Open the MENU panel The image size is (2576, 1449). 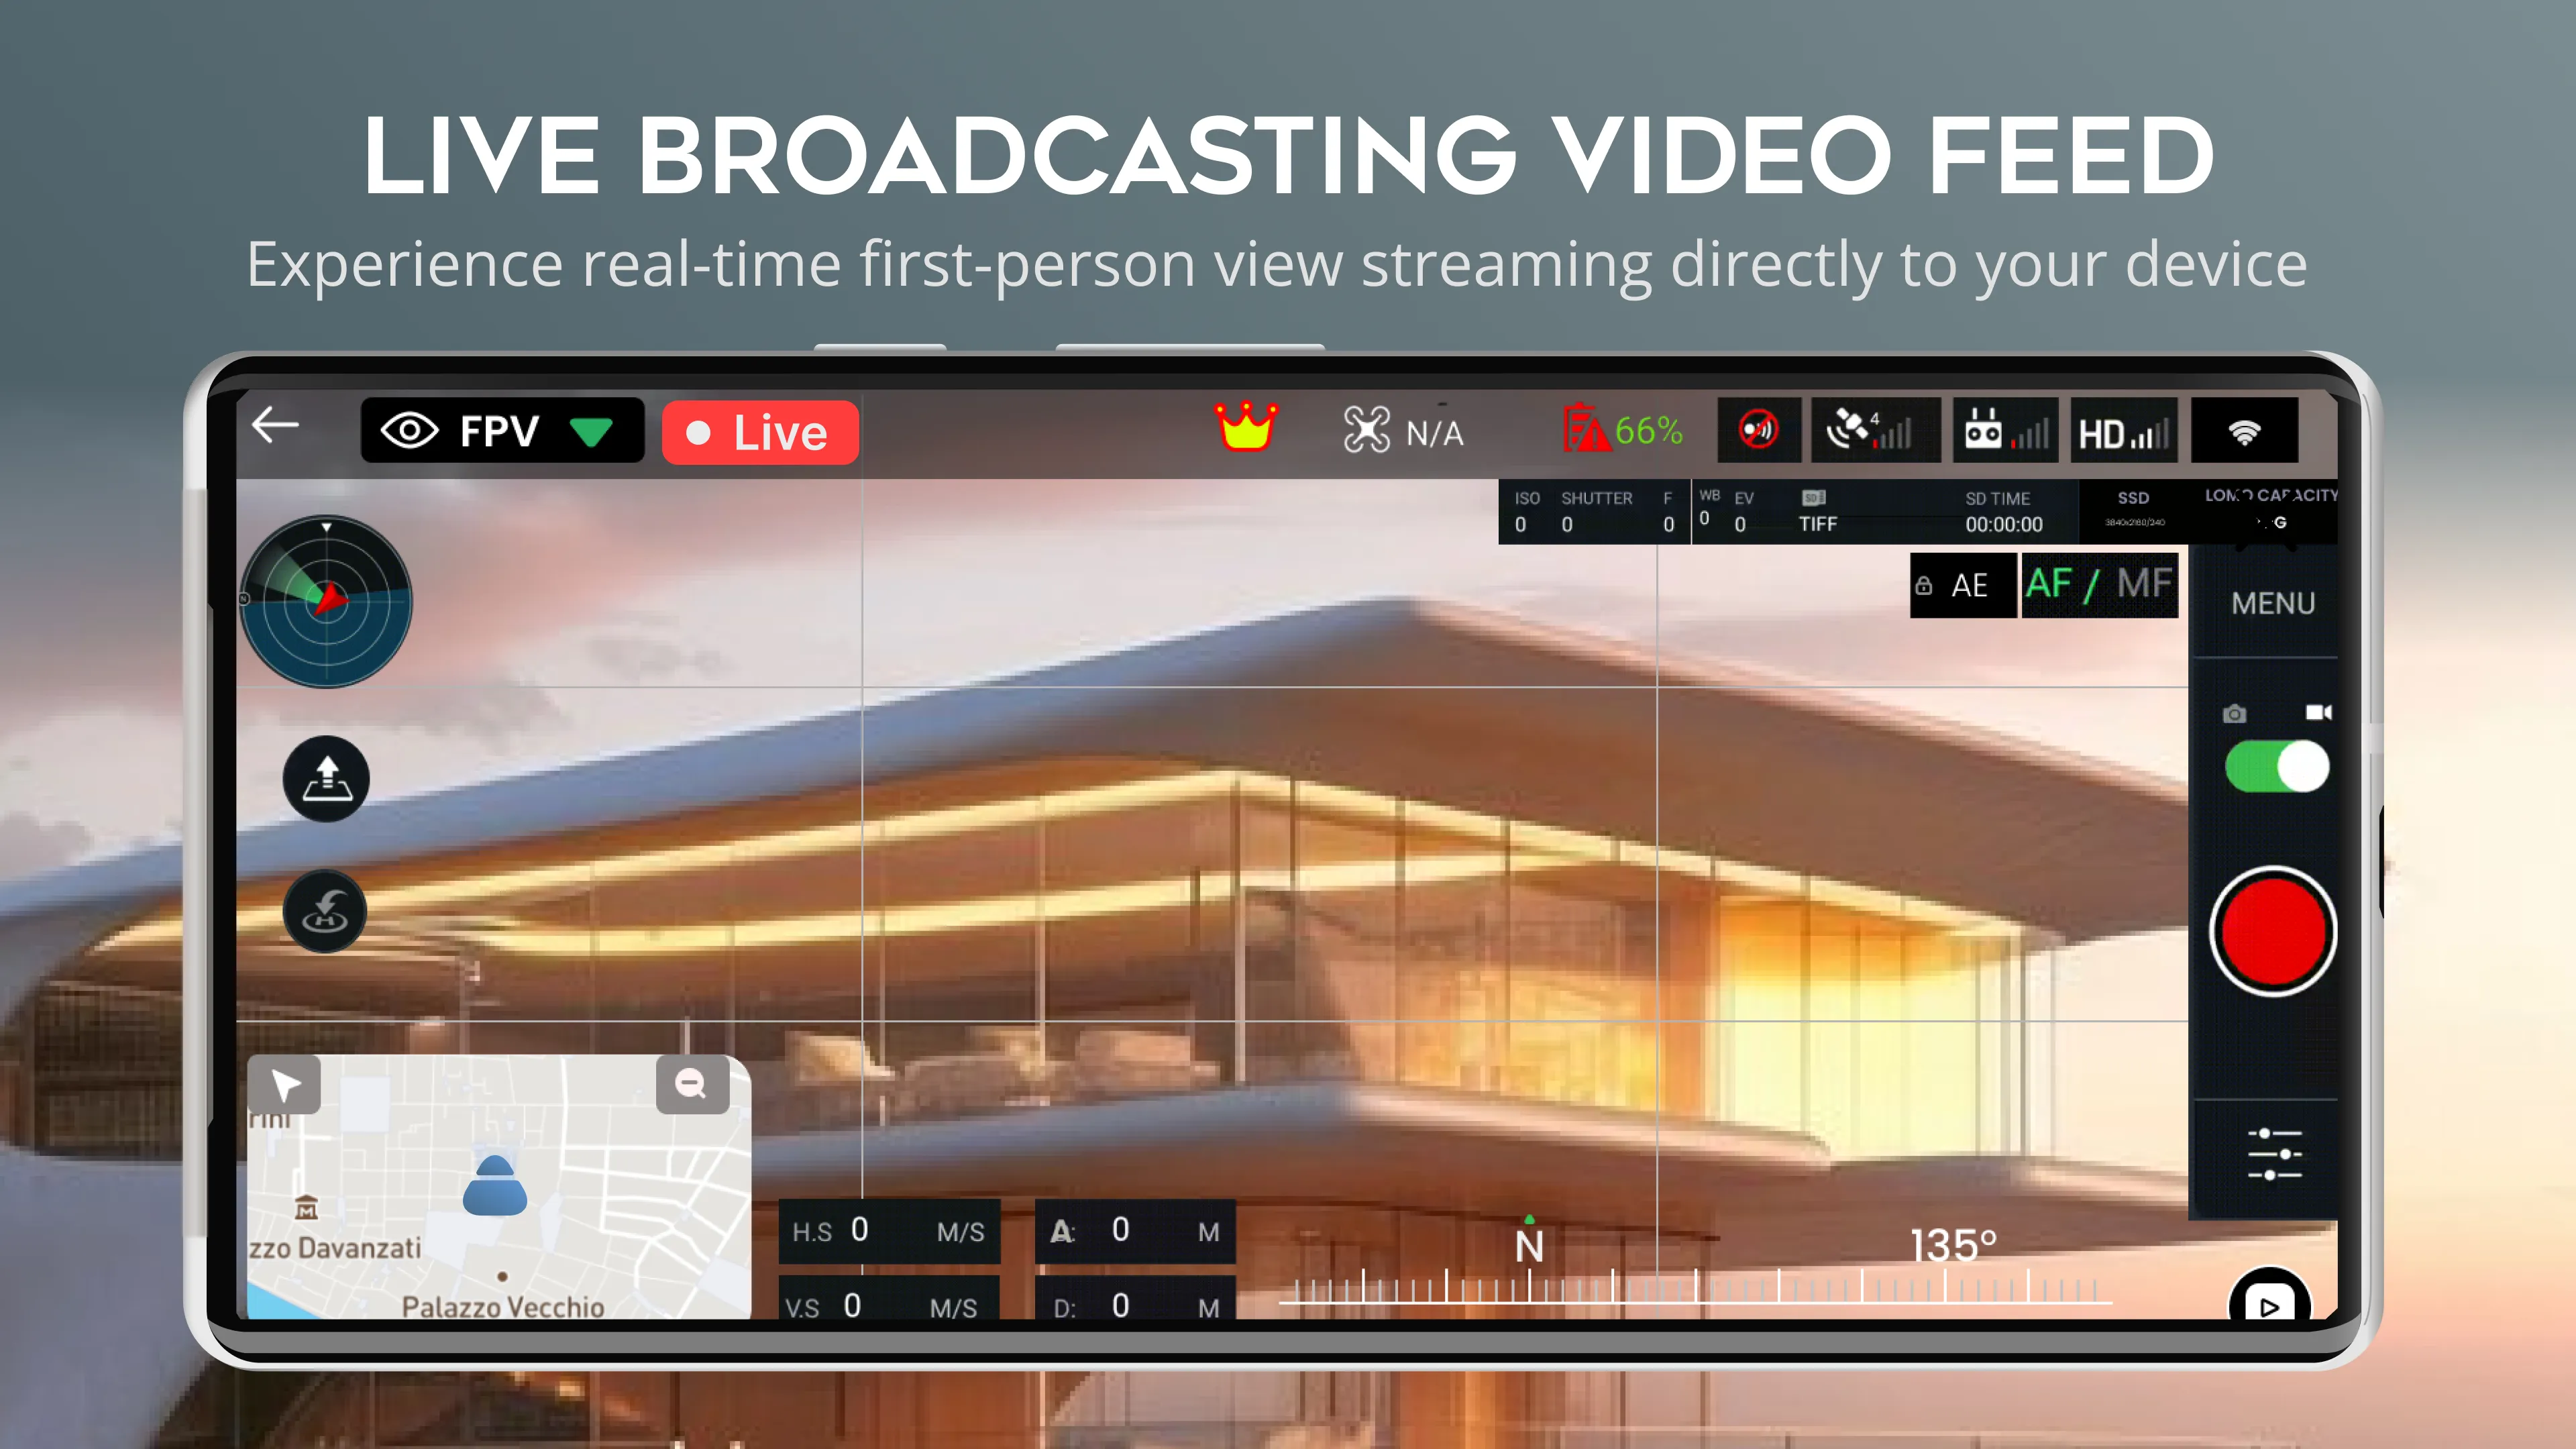(2271, 602)
